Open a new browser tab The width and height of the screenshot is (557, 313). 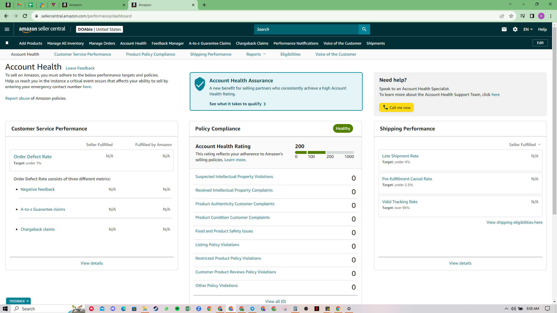204,5
